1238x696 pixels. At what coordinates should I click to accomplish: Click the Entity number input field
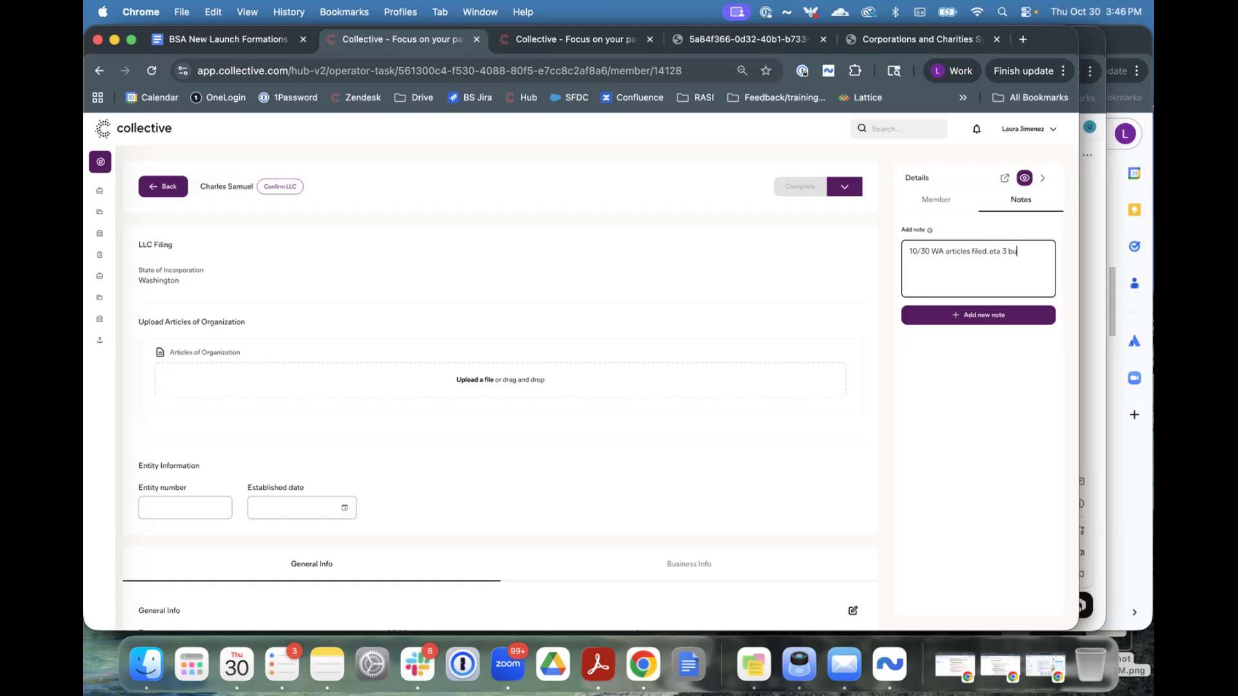point(185,508)
